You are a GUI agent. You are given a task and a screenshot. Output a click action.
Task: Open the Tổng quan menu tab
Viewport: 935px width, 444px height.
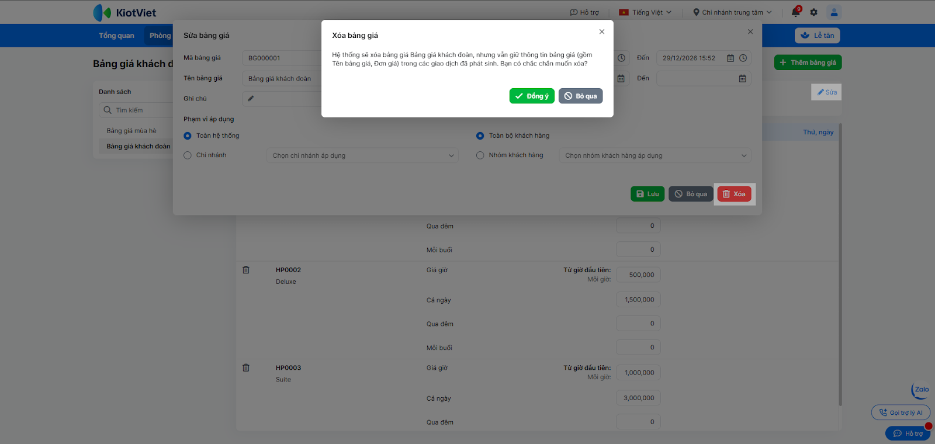[x=116, y=36]
